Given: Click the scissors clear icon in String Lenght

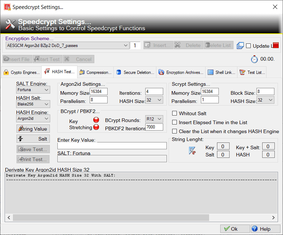Looking at the screenshot, I should click(x=192, y=151).
